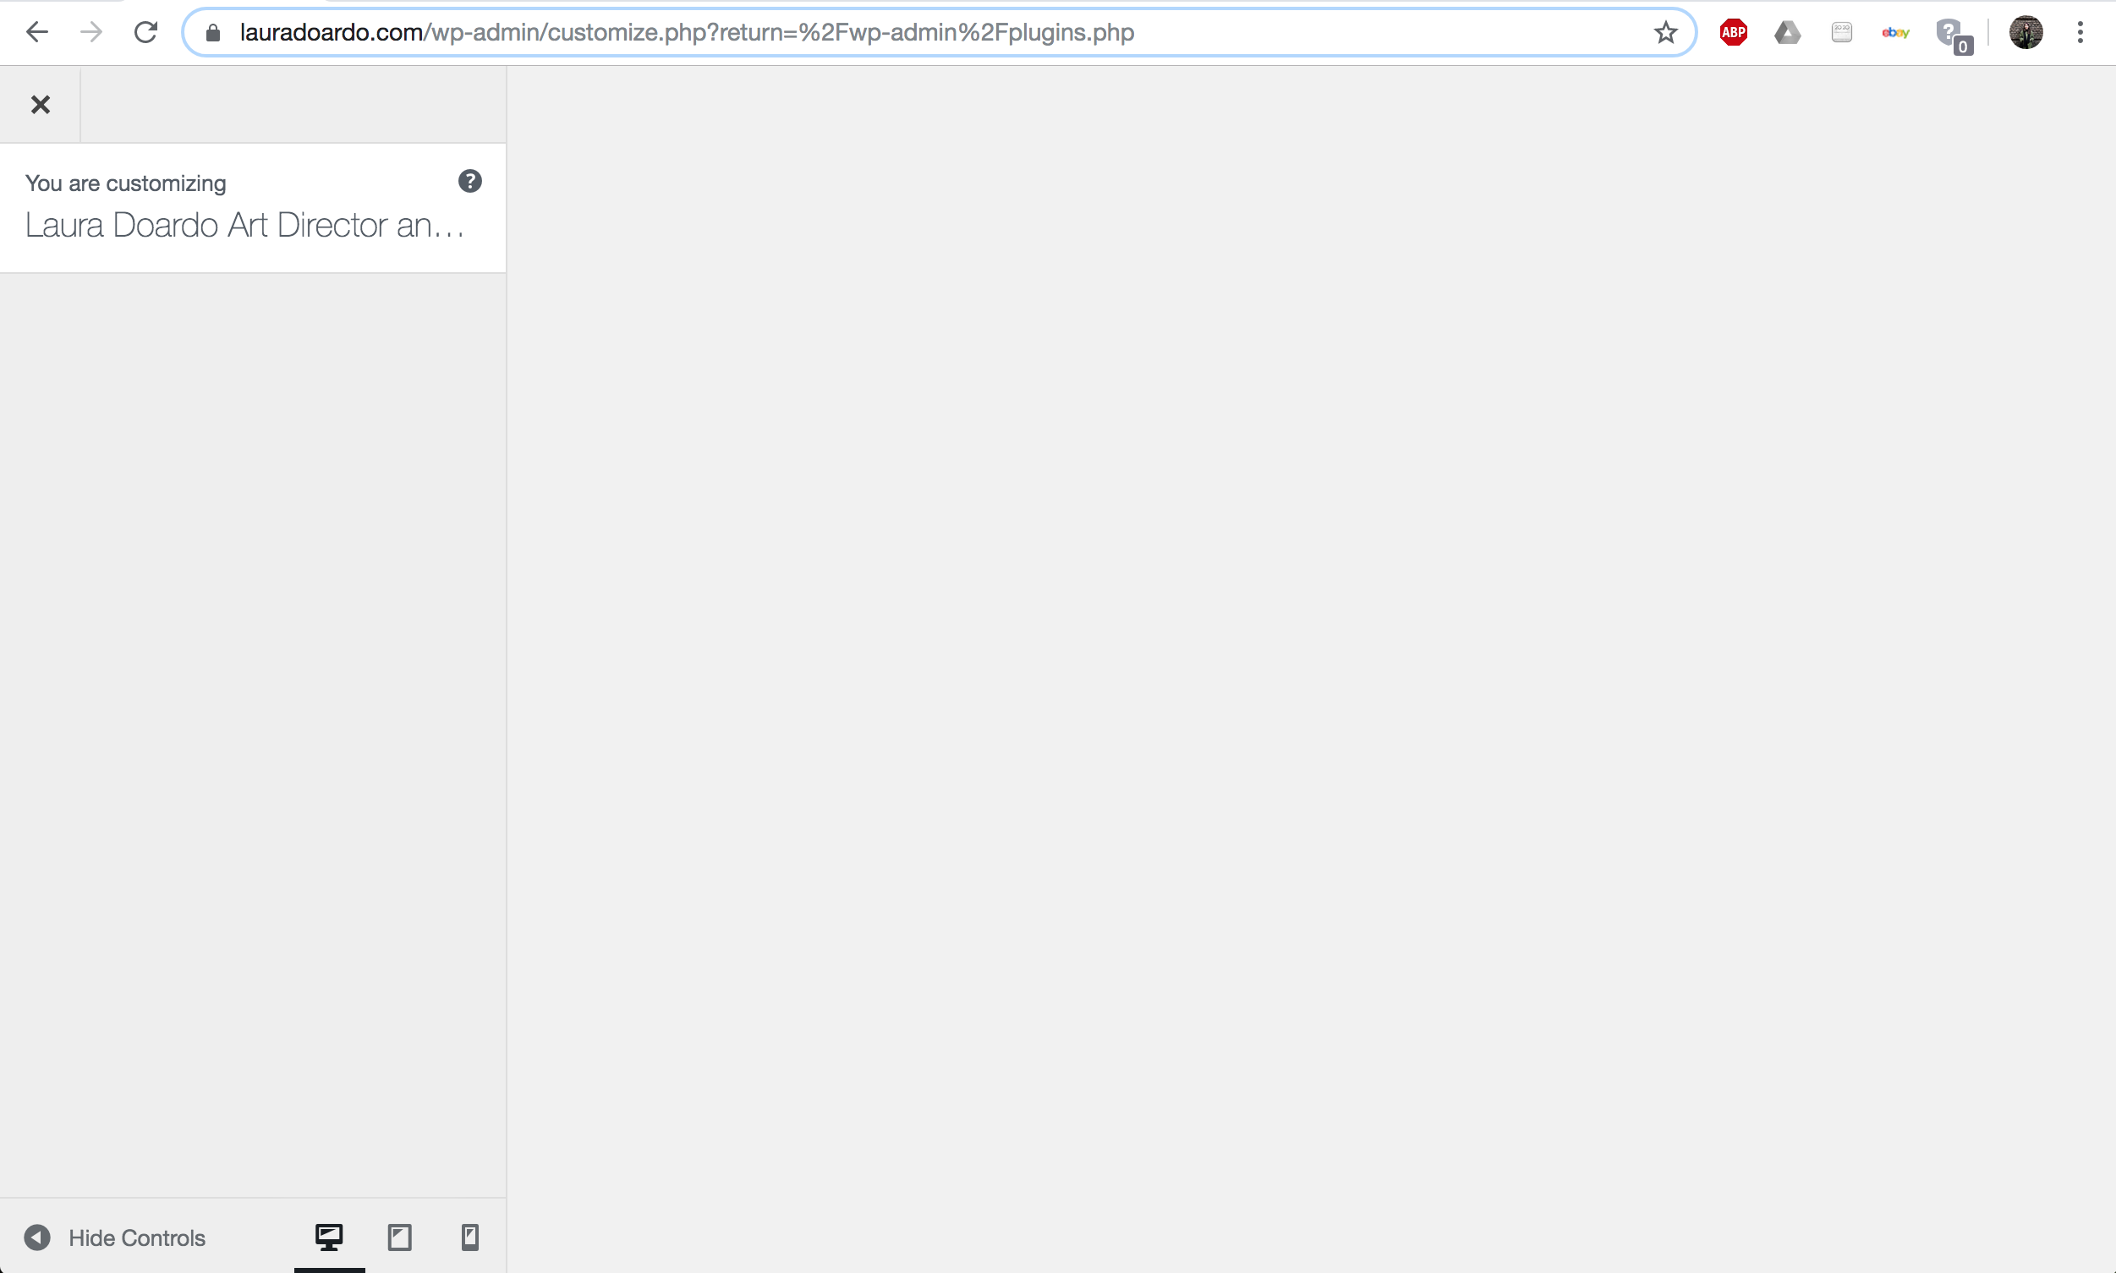View site security lock info
2116x1273 pixels.
pos(214,33)
